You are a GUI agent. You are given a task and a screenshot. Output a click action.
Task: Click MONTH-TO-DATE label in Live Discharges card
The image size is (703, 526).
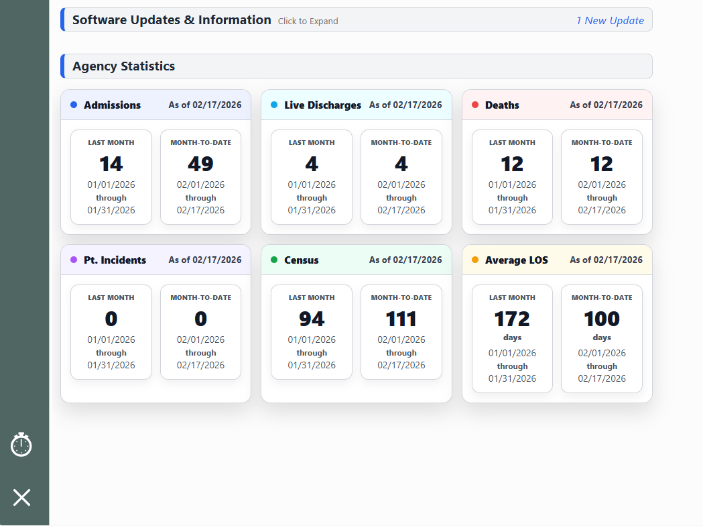click(x=401, y=143)
